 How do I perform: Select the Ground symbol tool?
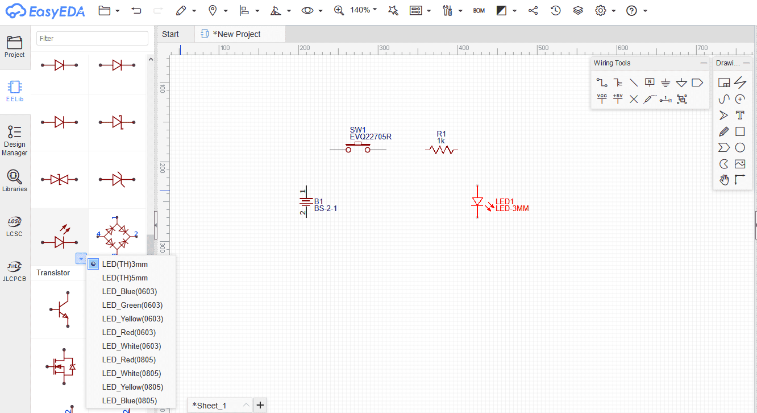coord(665,82)
